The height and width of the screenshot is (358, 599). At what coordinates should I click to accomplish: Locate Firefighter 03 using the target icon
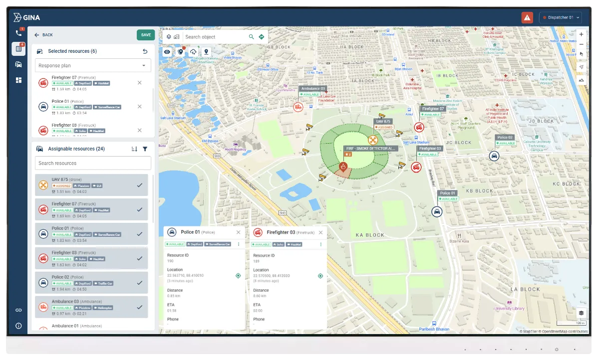pos(320,276)
